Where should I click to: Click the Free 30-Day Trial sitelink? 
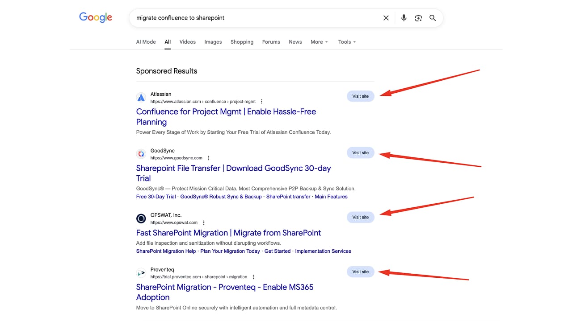(x=156, y=197)
